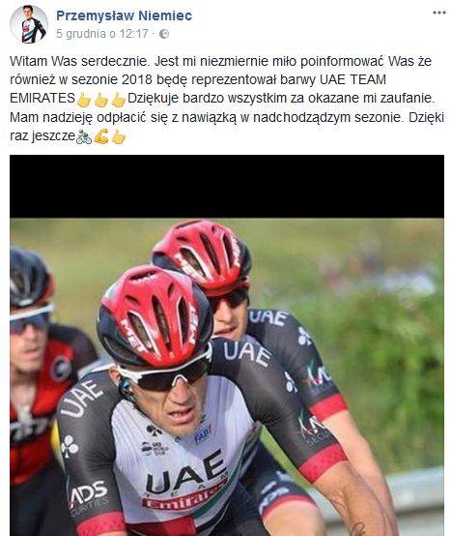Image resolution: width=451 pixels, height=536 pixels.
Task: Click the black bar atop the photo
Action: coord(227,187)
